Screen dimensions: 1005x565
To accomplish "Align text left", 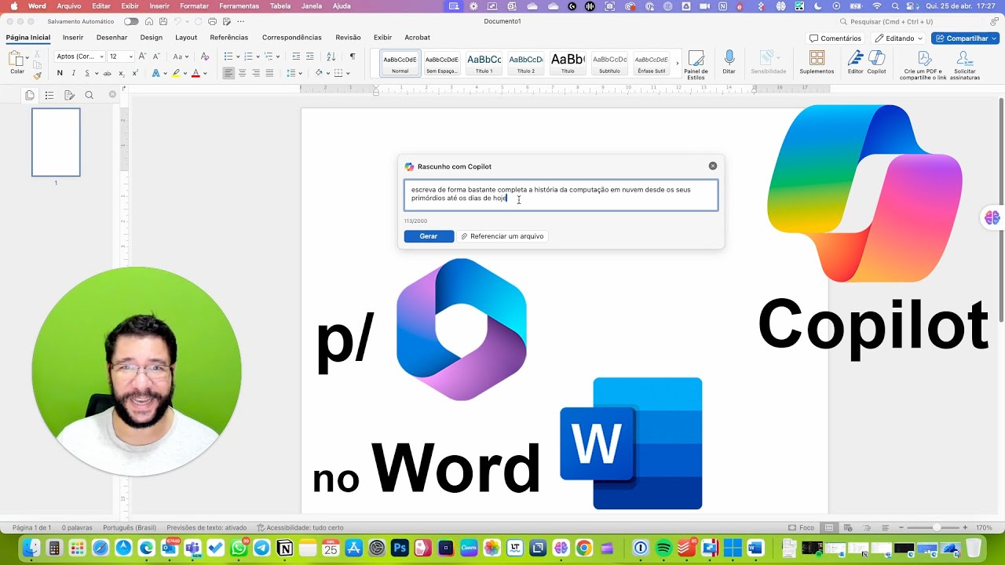I will click(x=228, y=73).
